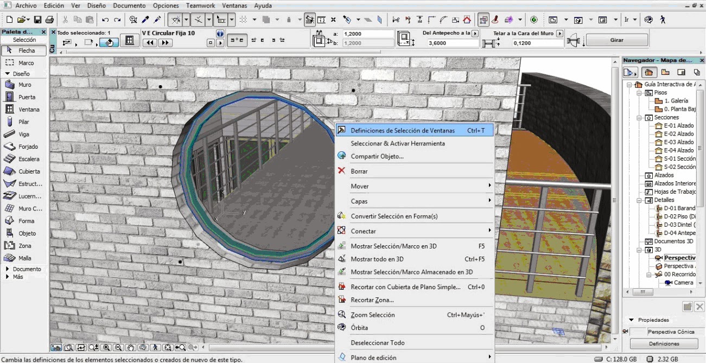Viewport: 706px width, 363px height.
Task: Choose Compartir Objeto in context menu
Action: (415, 156)
